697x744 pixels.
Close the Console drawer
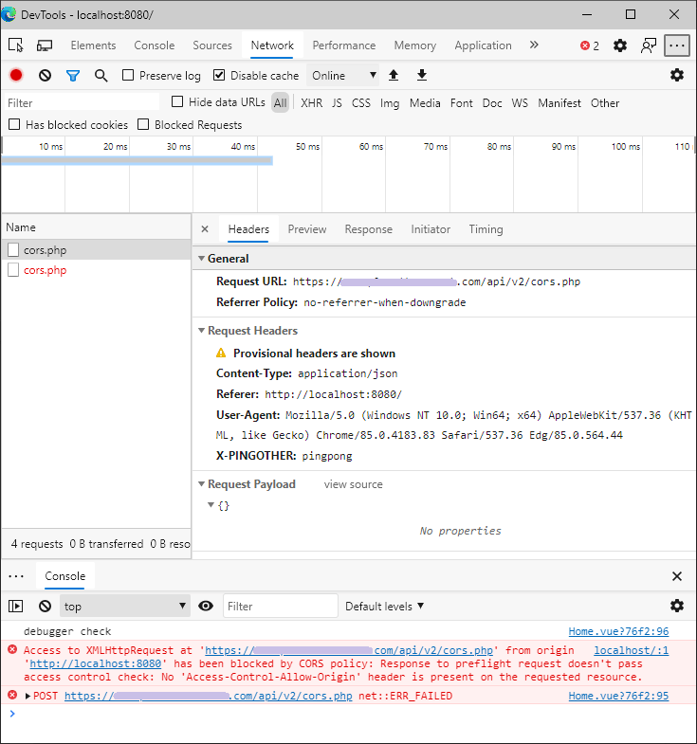pyautogui.click(x=676, y=576)
